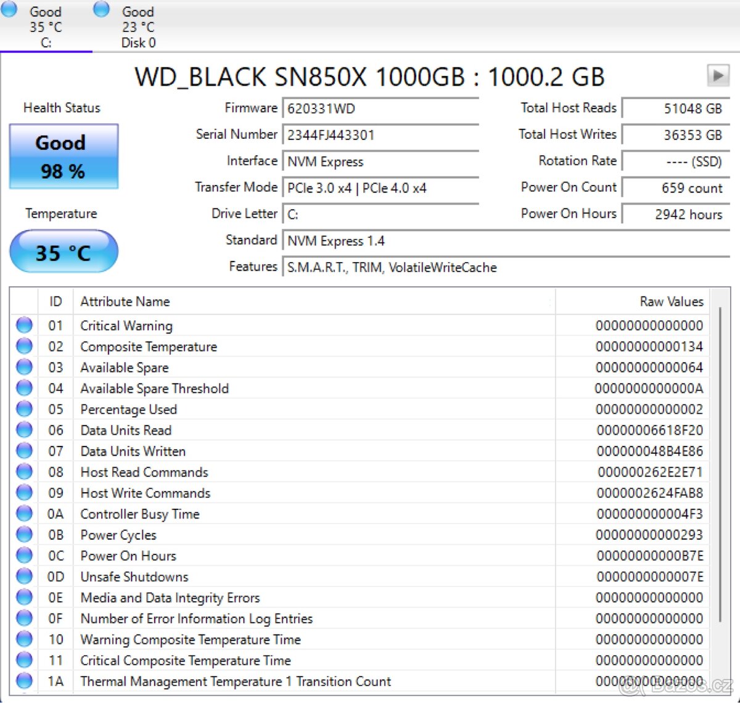
Task: Toggle the status dot for Available Spare
Action: tap(23, 366)
